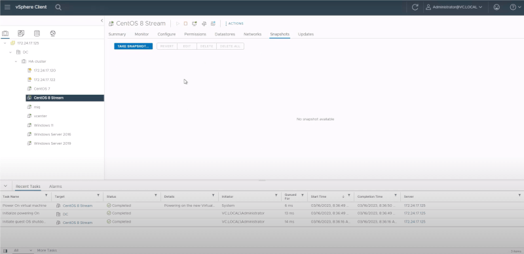Open the Updates tab
The image size is (524, 254).
(x=306, y=34)
